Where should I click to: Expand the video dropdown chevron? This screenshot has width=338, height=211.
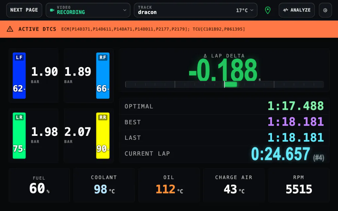[x=124, y=10]
